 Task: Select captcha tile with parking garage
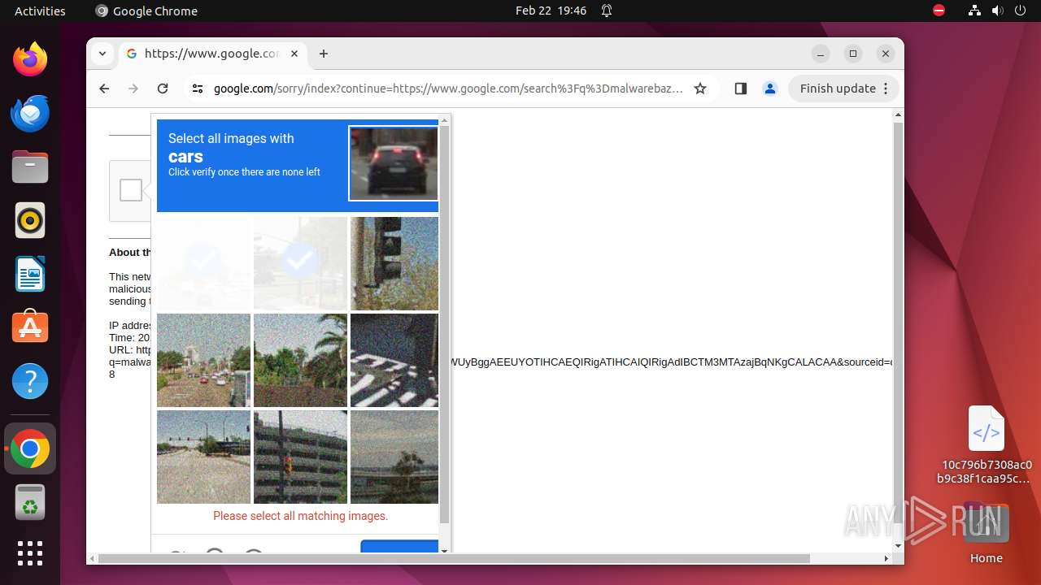[x=300, y=457]
